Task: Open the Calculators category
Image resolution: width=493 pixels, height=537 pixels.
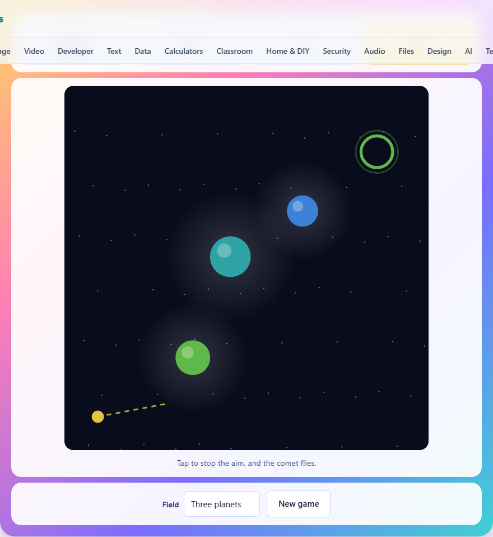Action: click(184, 52)
